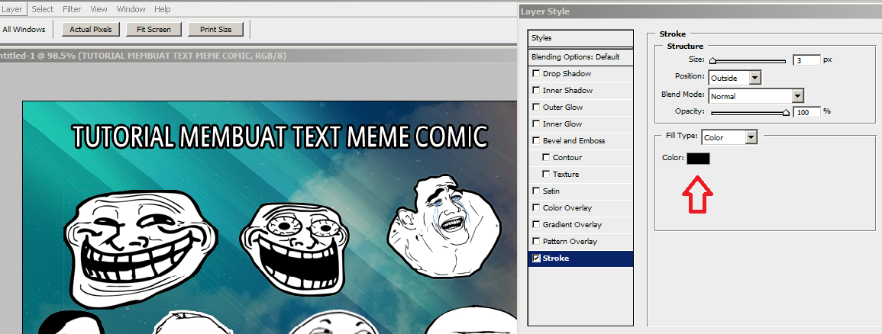Click the Fit Screen button
This screenshot has width=882, height=334.
point(154,29)
